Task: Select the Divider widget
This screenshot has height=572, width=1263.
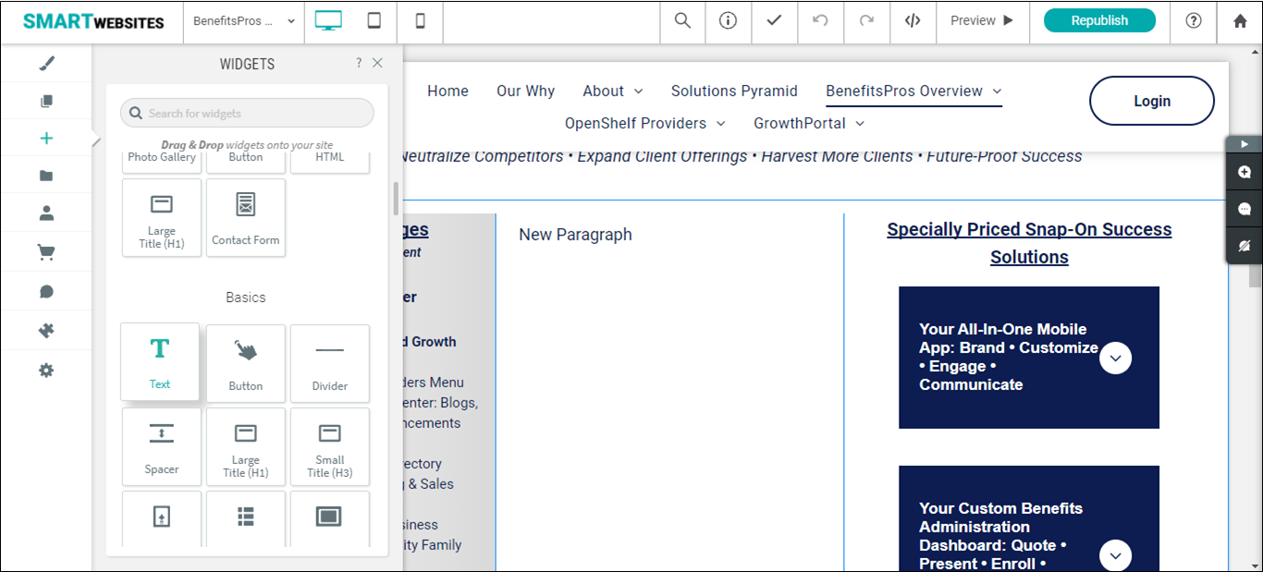Action: (x=330, y=363)
